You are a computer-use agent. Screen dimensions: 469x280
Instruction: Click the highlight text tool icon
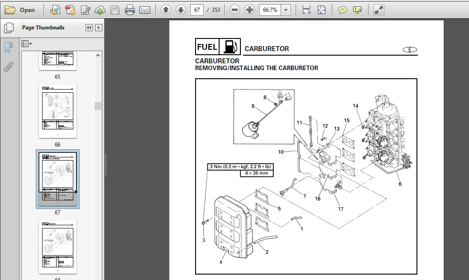click(358, 10)
